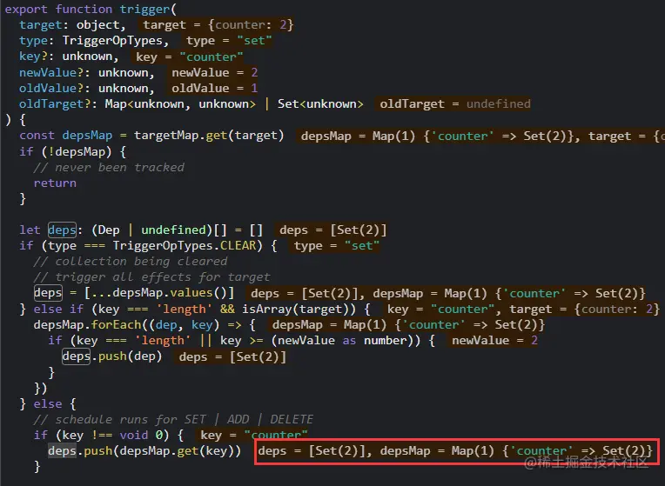Click the 'oldTarget?:' parameter name
The height and width of the screenshot is (486, 665).
(x=58, y=103)
